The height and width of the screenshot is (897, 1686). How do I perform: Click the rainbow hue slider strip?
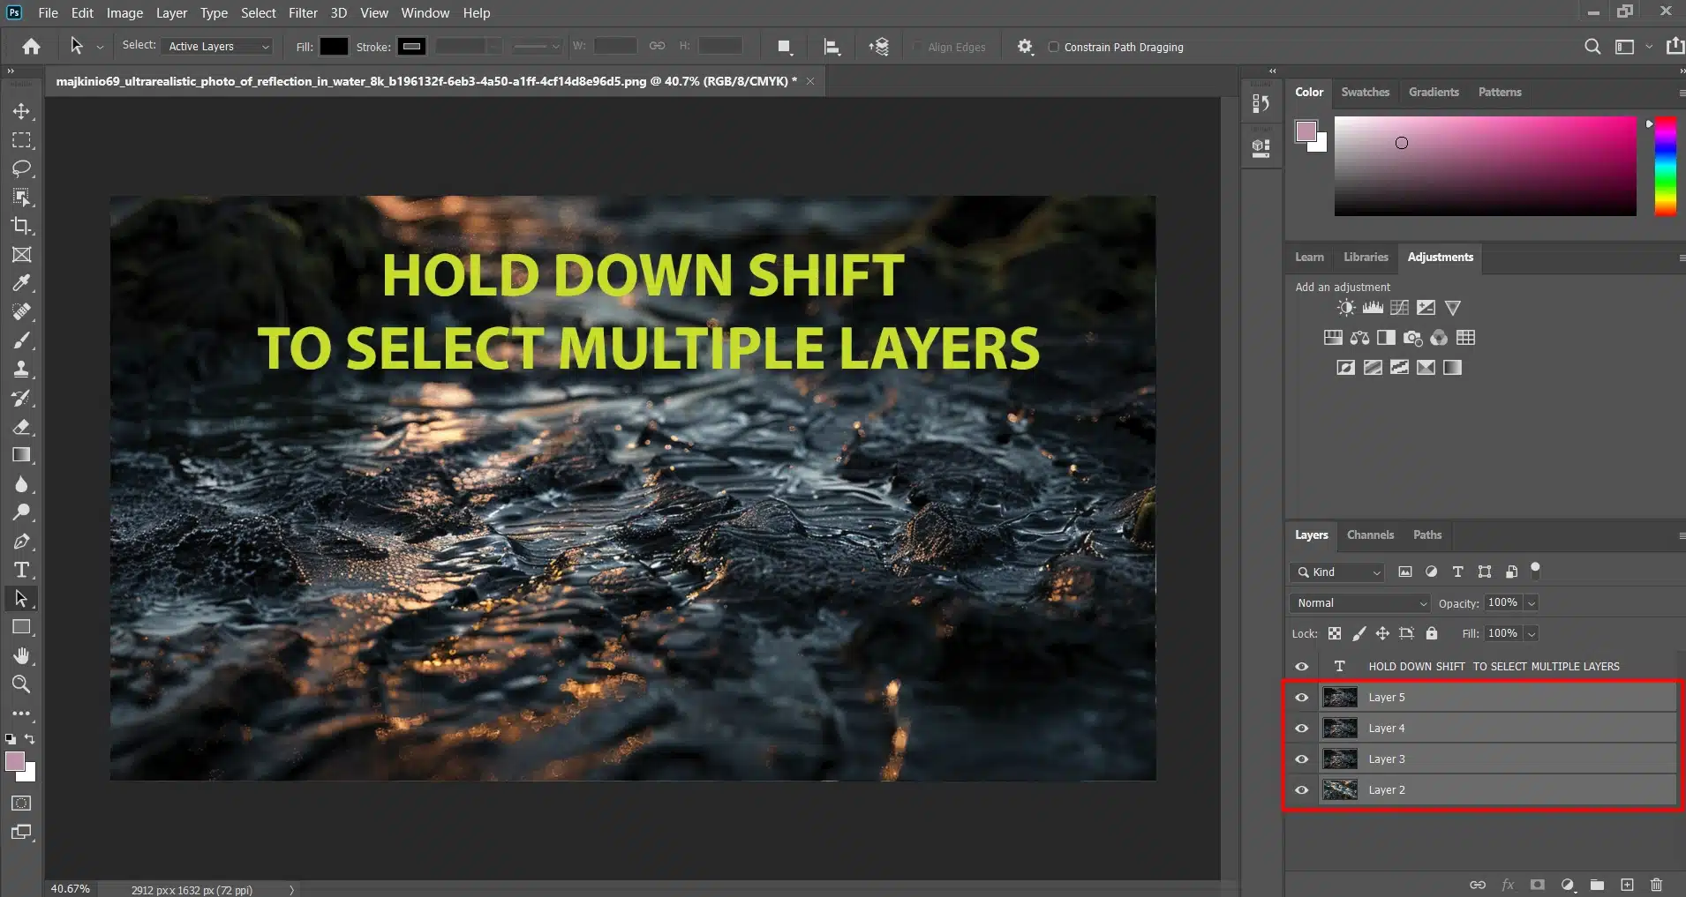pos(1665,166)
